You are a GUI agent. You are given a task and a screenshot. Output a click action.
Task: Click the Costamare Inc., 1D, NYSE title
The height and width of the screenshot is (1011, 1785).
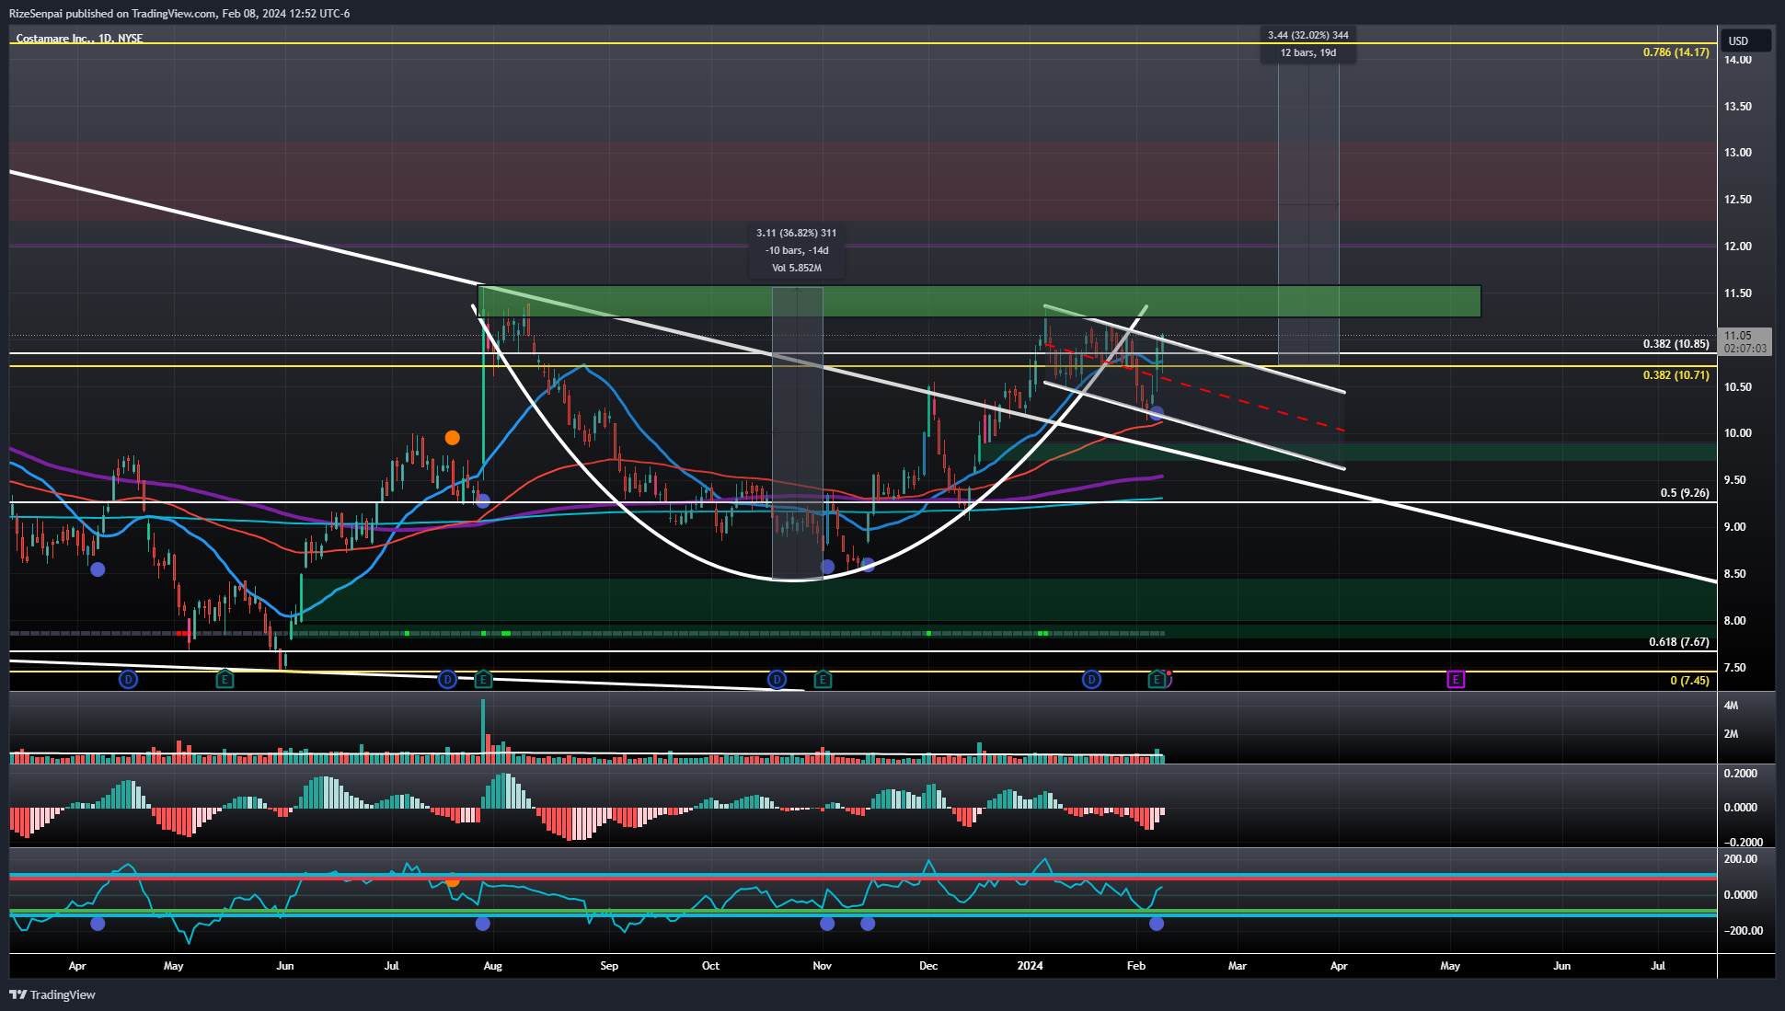[x=79, y=39]
